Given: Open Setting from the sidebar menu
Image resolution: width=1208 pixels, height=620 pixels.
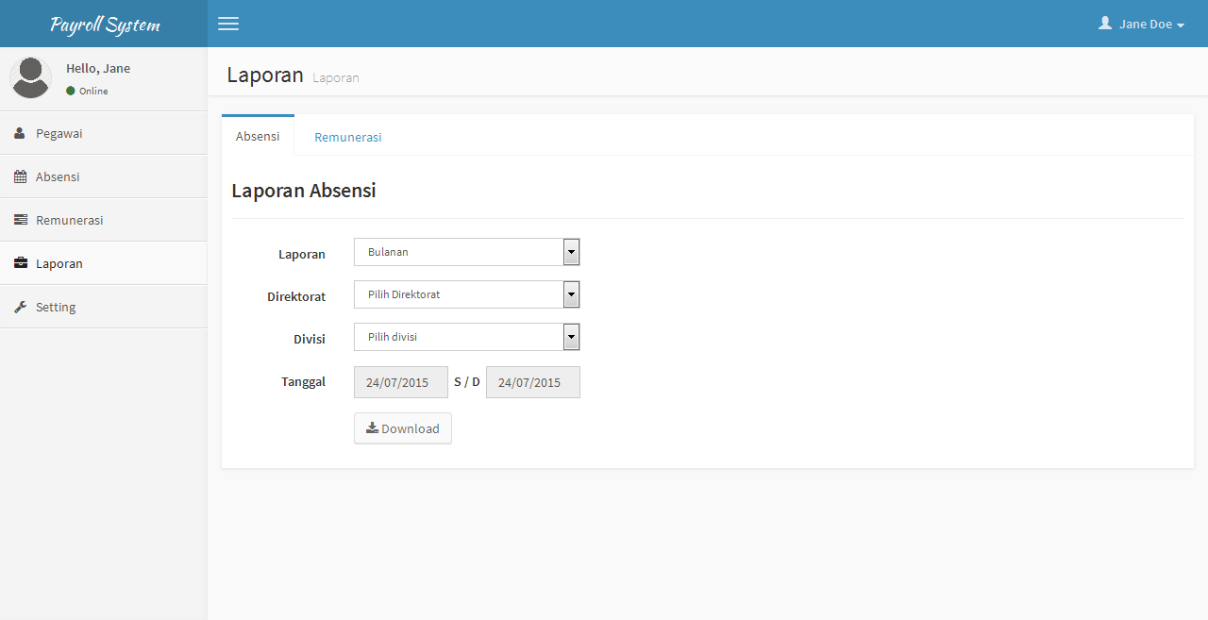Looking at the screenshot, I should (x=56, y=308).
